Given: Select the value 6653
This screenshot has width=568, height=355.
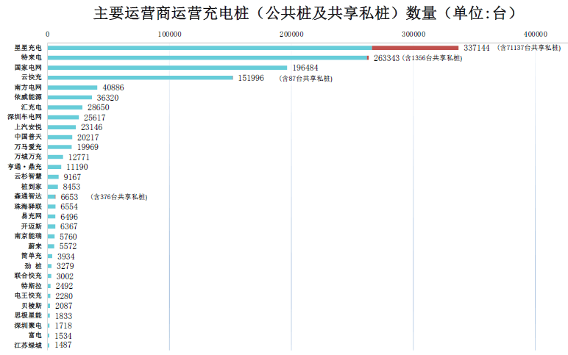Looking at the screenshot, I should [69, 197].
